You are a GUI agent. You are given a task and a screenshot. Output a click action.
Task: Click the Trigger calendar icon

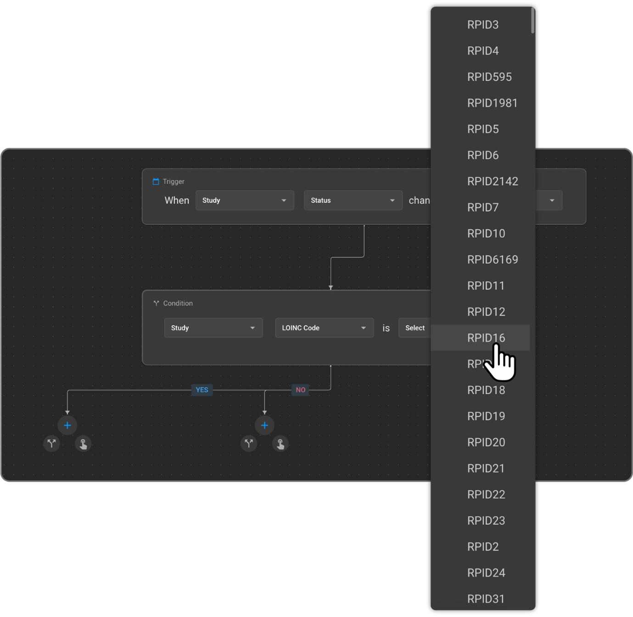tap(156, 181)
